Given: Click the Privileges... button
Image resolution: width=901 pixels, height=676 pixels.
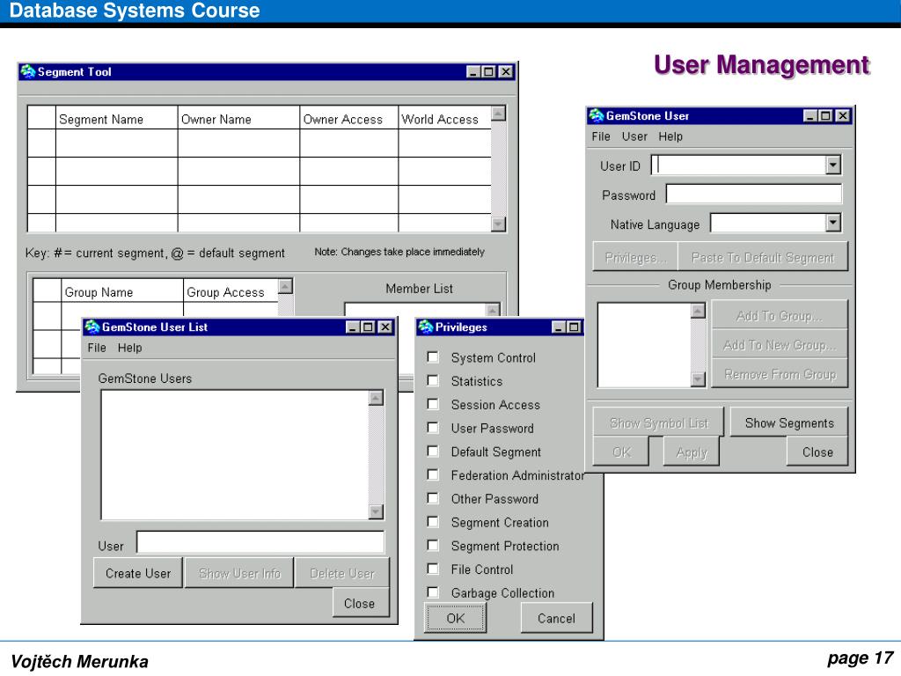Looking at the screenshot, I should [x=635, y=258].
